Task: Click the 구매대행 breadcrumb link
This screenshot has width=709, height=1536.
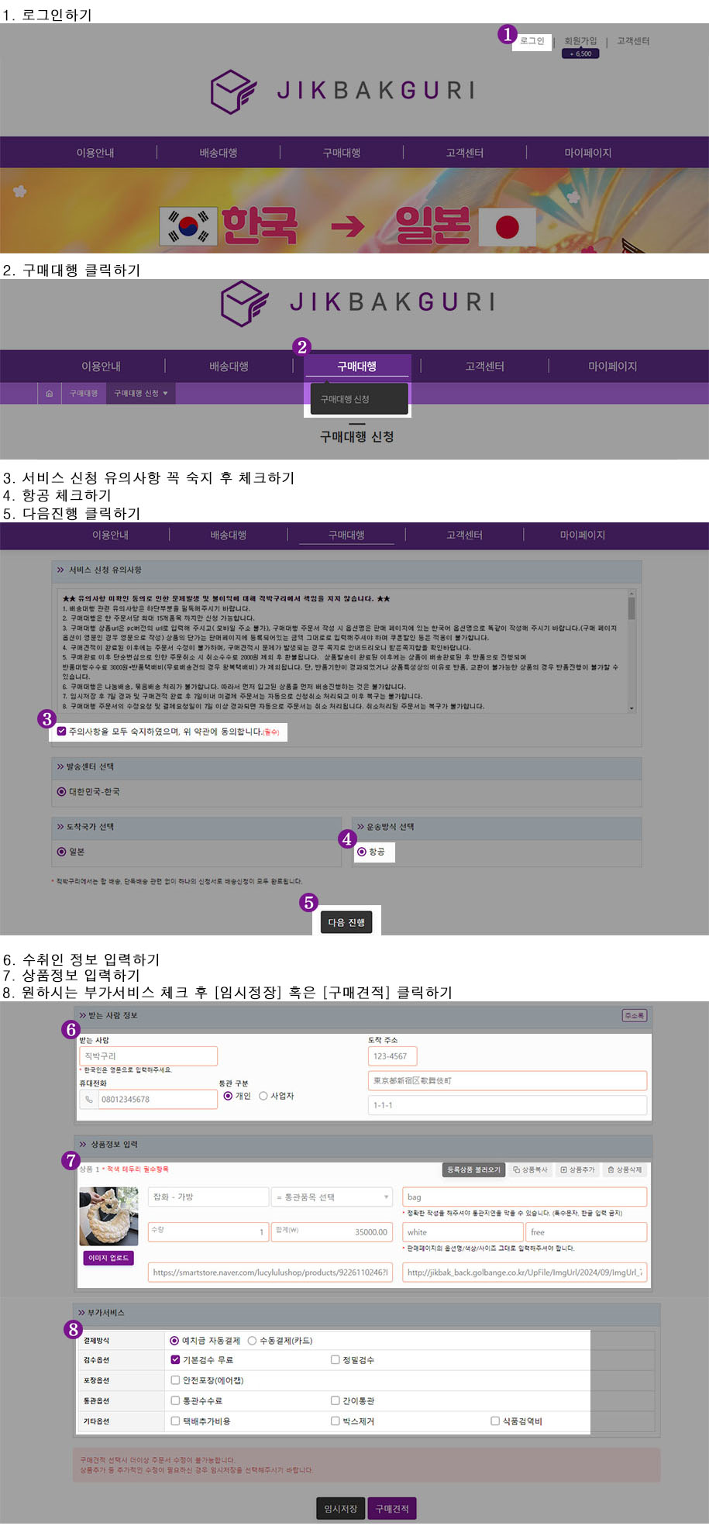Action: pyautogui.click(x=84, y=394)
